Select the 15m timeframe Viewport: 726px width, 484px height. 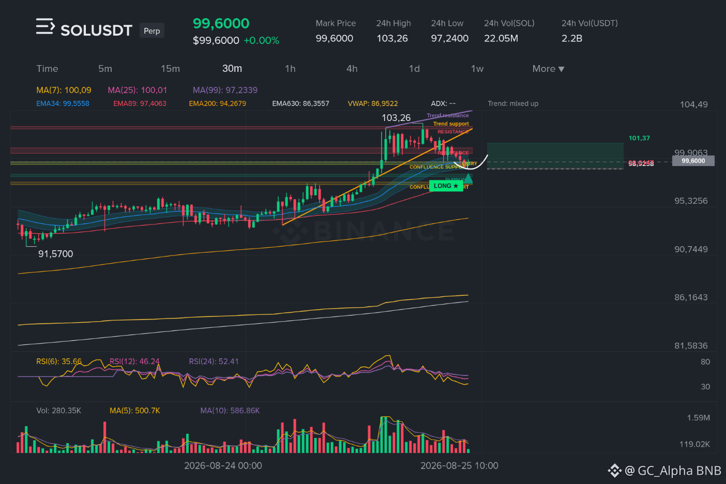(170, 69)
